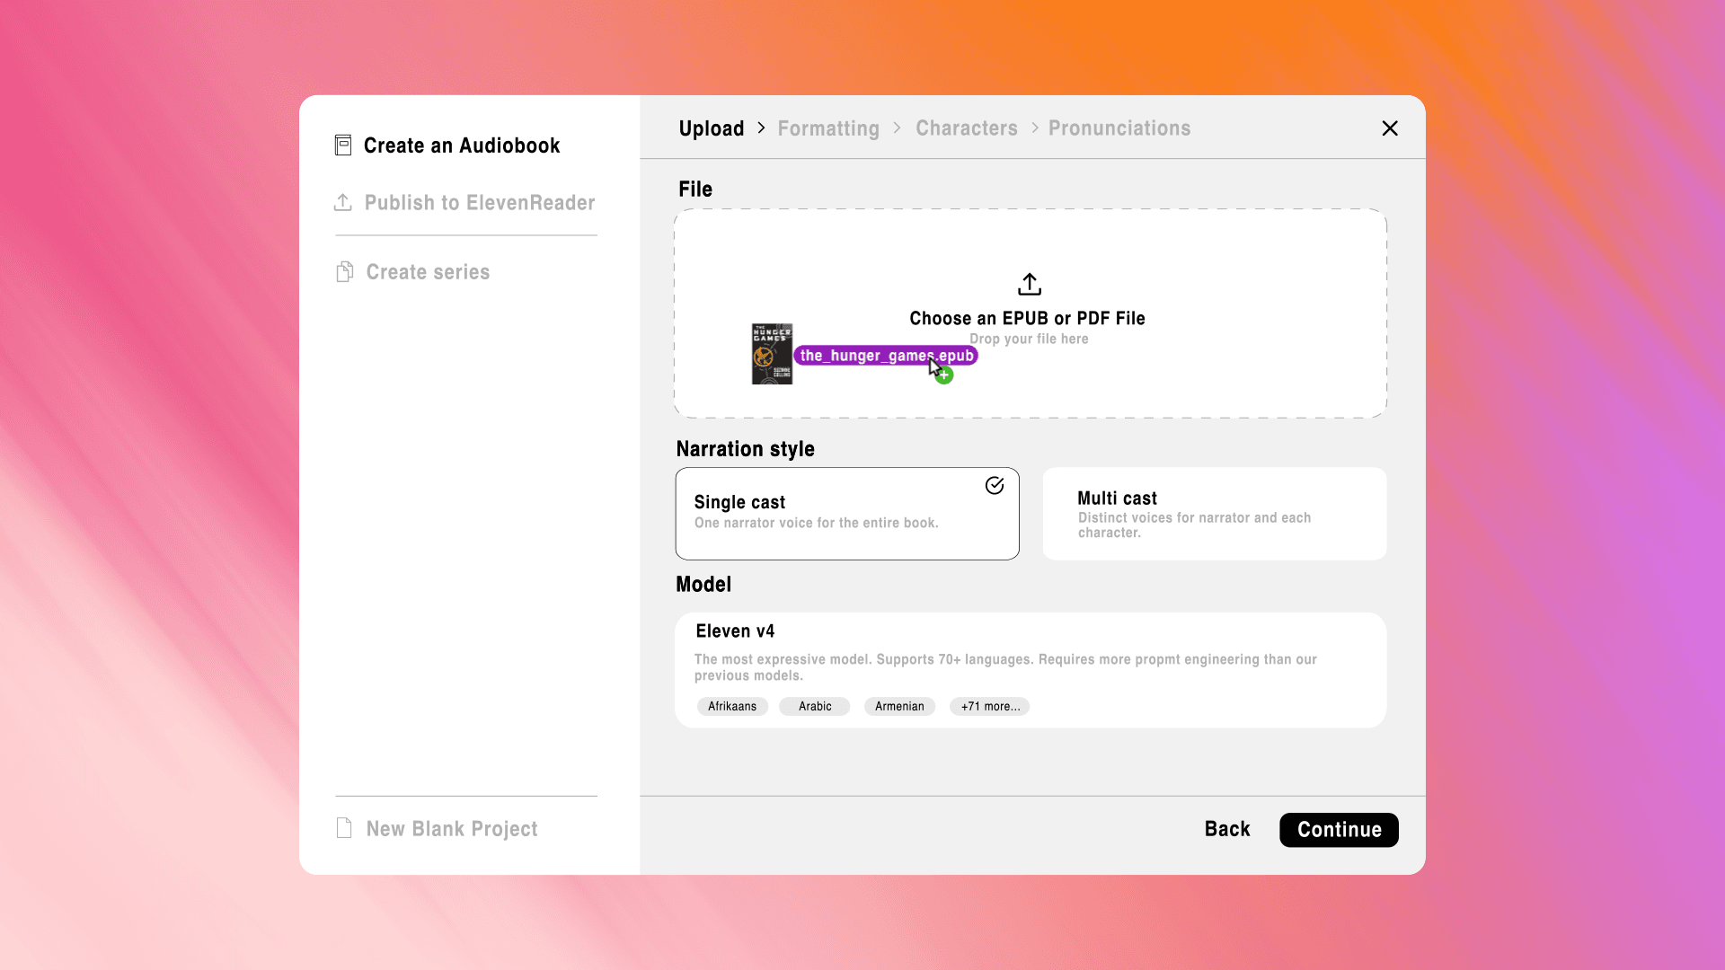Click the Hunger Games book cover thumbnail
The height and width of the screenshot is (970, 1725).
click(772, 354)
